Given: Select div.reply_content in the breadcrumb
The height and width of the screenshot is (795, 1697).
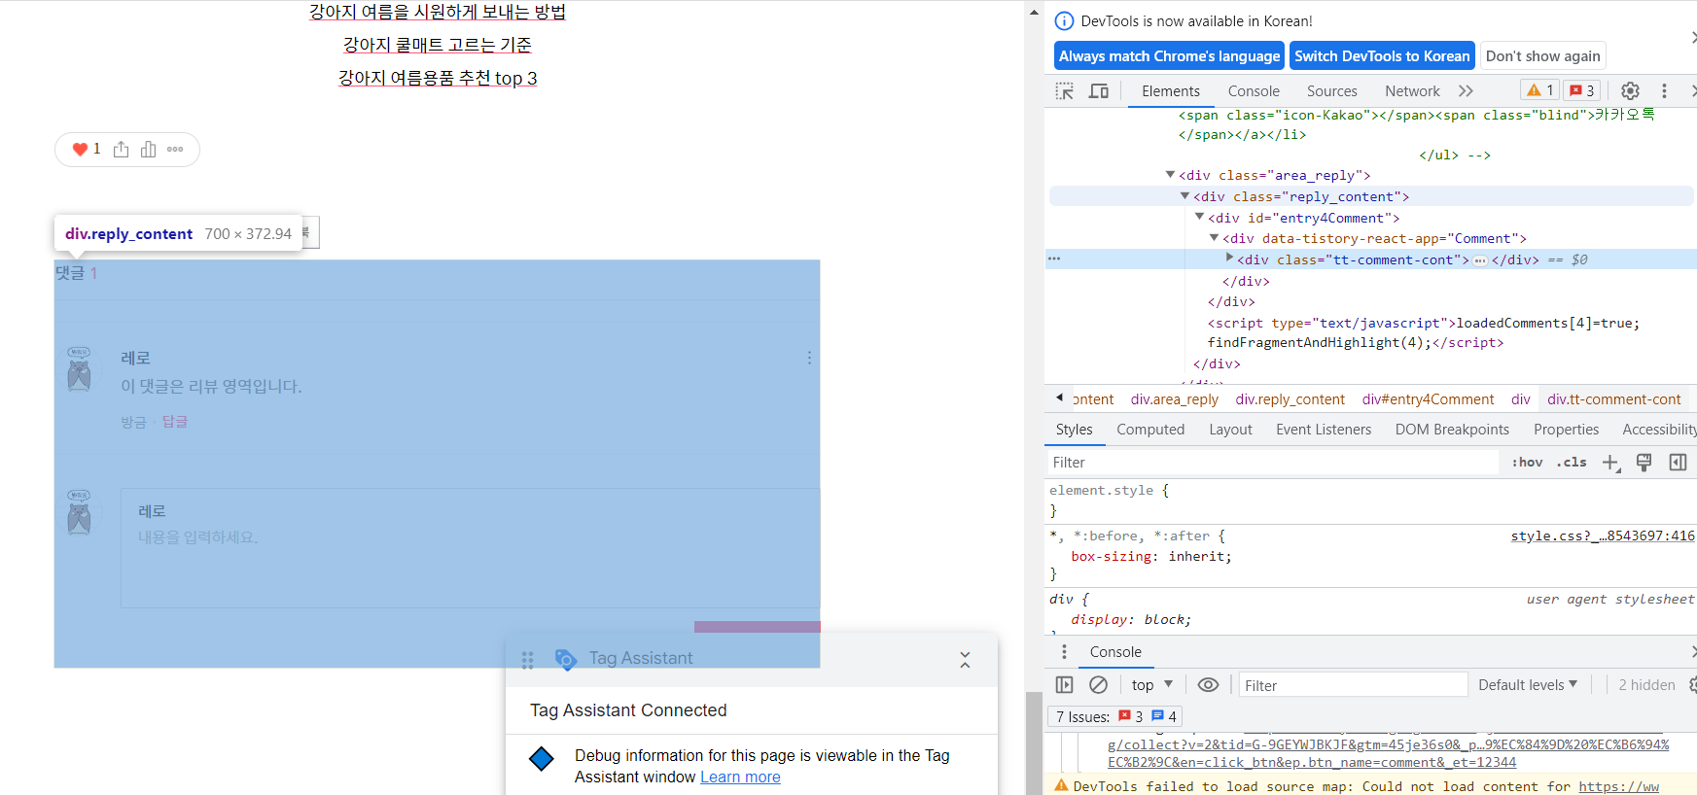Looking at the screenshot, I should tap(1290, 399).
